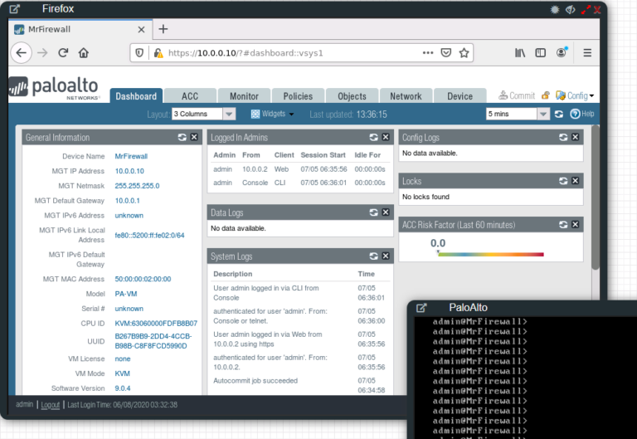Bookmark this page with the star icon

tap(464, 52)
